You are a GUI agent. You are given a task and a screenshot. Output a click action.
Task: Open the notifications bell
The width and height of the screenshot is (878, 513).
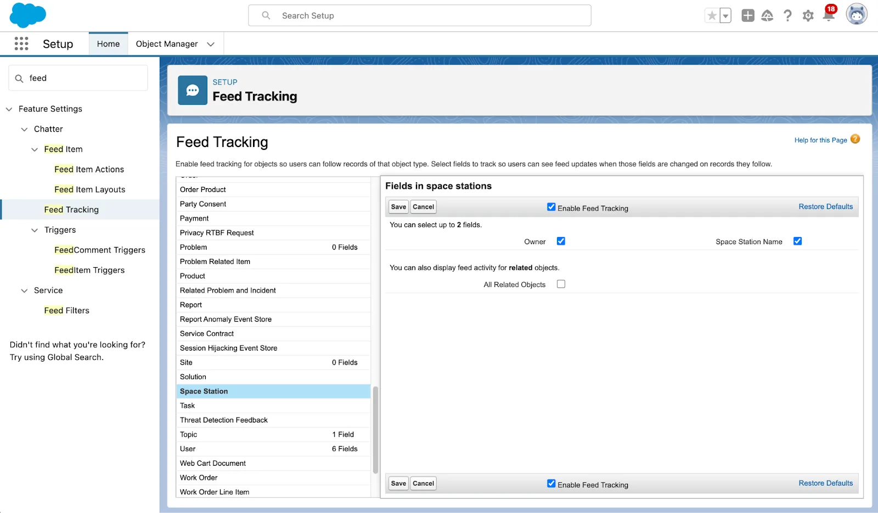click(829, 15)
